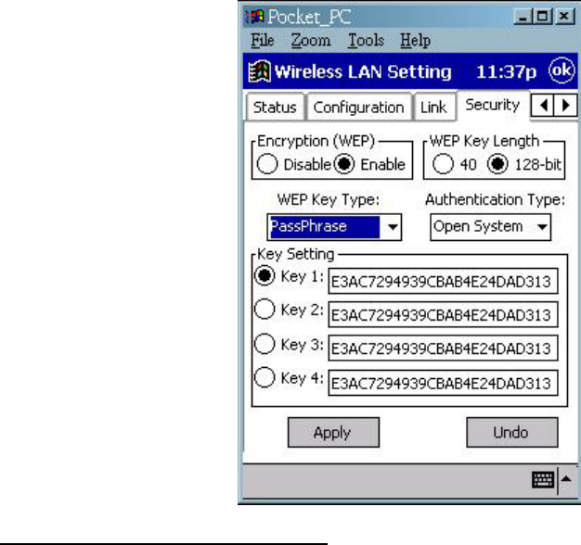Select the Key 2 radio button
Image resolution: width=581 pixels, height=545 pixels.
coord(265,309)
